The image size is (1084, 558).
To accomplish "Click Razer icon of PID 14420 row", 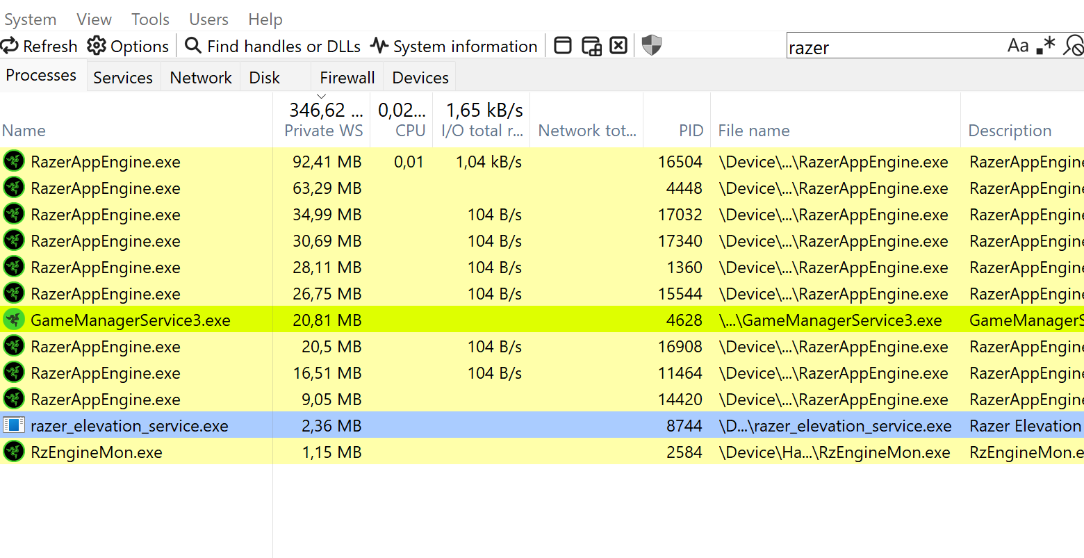I will (x=14, y=399).
